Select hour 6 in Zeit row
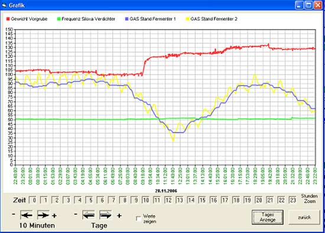Viewport: 325px width, 233px height. point(100,200)
